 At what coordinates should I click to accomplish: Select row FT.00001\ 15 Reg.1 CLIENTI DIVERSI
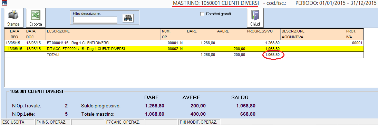[x=184, y=43]
